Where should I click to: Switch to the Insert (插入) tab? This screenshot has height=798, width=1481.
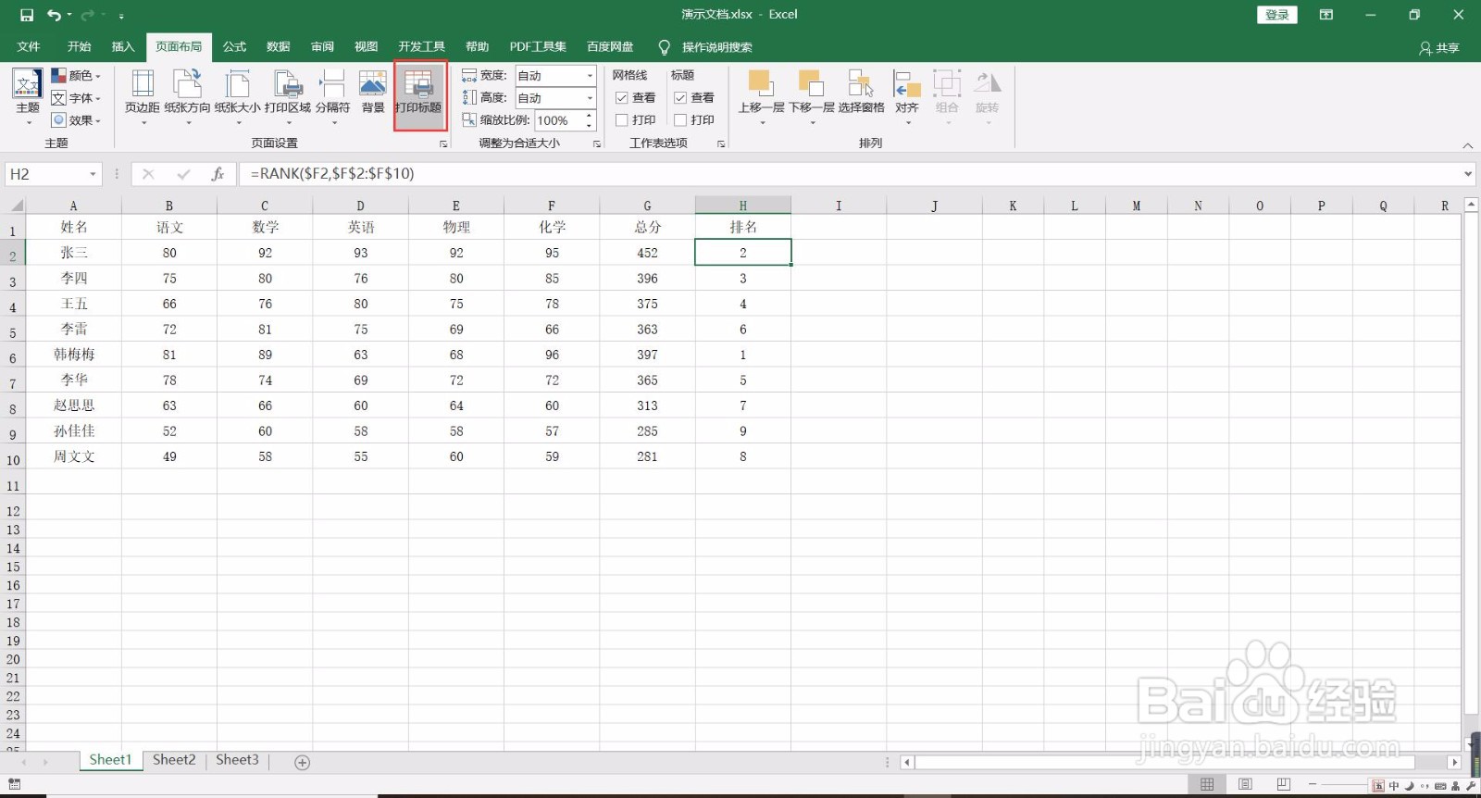[123, 47]
